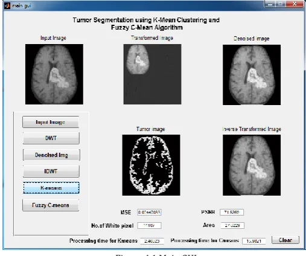Minimize the main gui window

pos(270,4)
